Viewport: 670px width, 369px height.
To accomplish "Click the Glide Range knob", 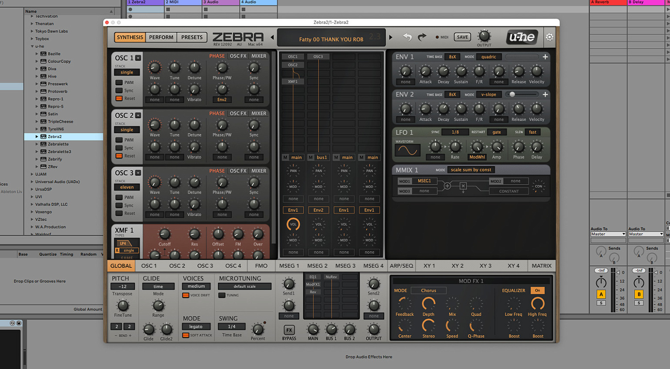I will (158, 305).
